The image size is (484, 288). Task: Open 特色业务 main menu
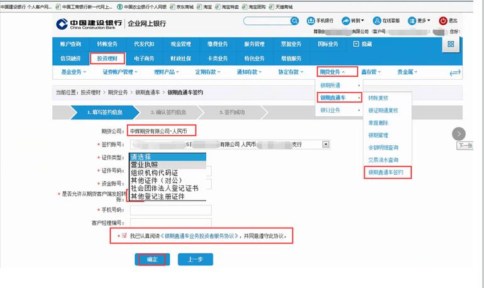pyautogui.click(x=255, y=58)
